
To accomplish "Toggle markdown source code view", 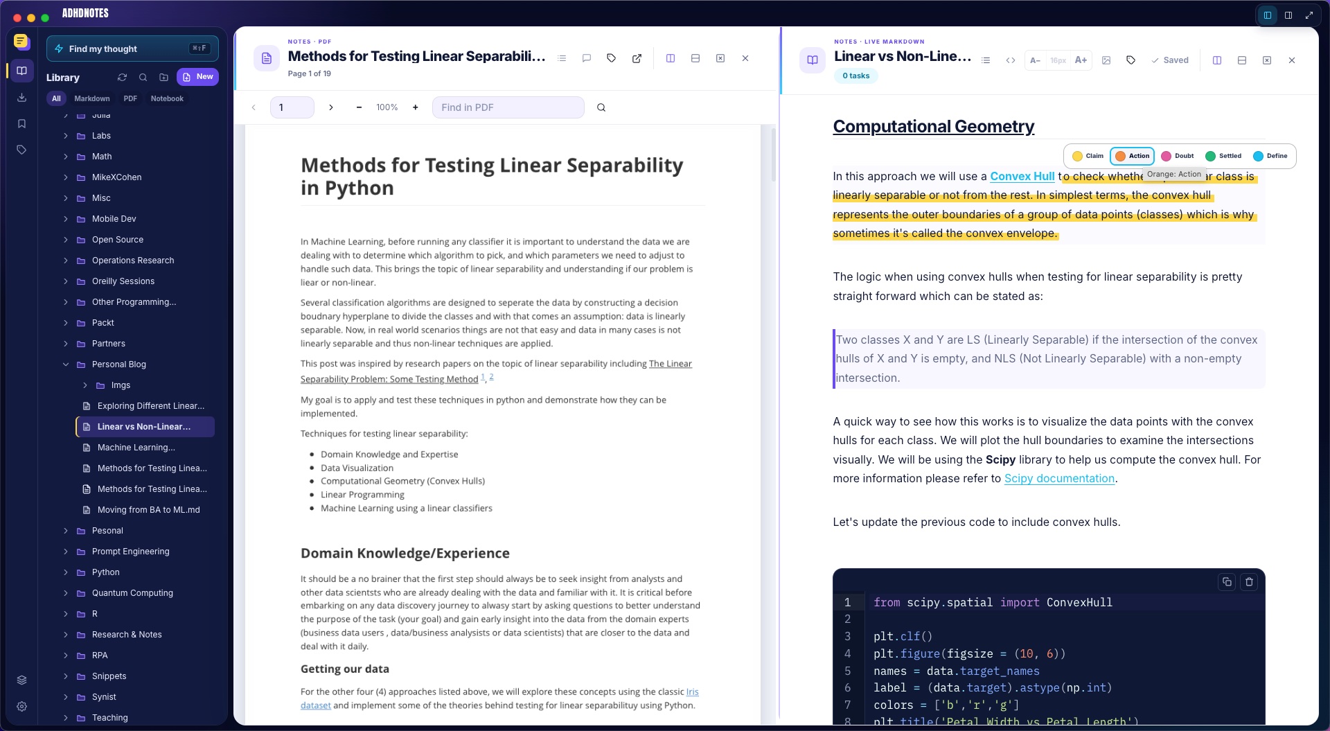I will pyautogui.click(x=1011, y=60).
